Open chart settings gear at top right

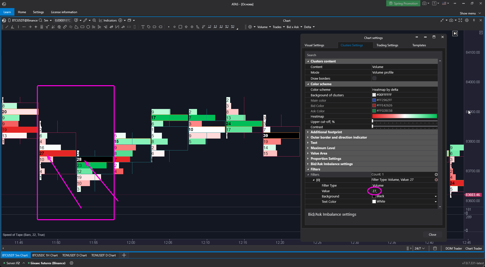[467, 20]
